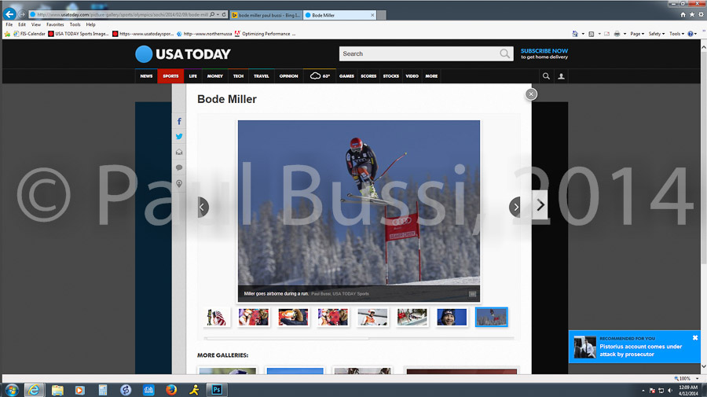Open the FIS-Calendar favorites bookmark
Screen dimensions: 707x397
(x=29, y=34)
